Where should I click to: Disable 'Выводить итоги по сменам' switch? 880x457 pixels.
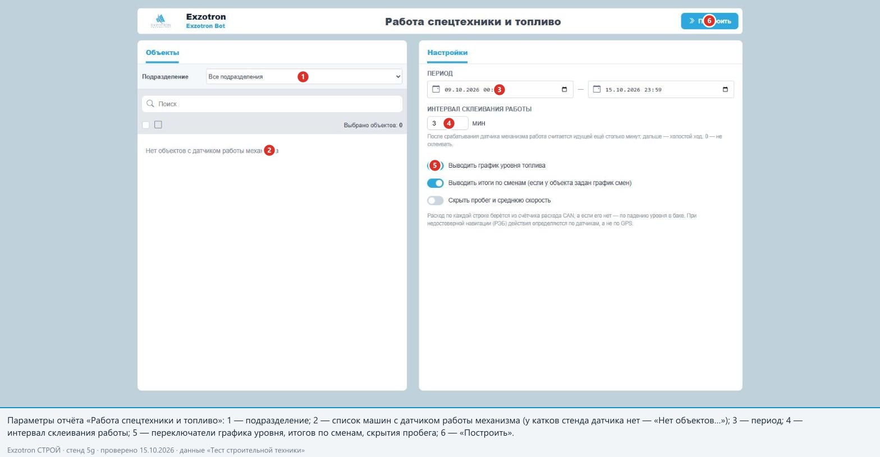click(x=436, y=183)
